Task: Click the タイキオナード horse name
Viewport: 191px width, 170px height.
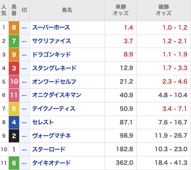Action: (51, 163)
